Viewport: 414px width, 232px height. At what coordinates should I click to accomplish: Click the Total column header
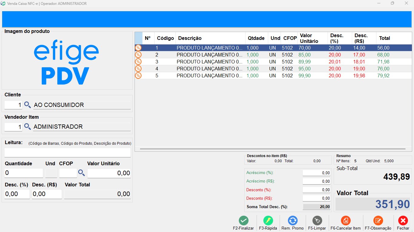tap(394, 38)
